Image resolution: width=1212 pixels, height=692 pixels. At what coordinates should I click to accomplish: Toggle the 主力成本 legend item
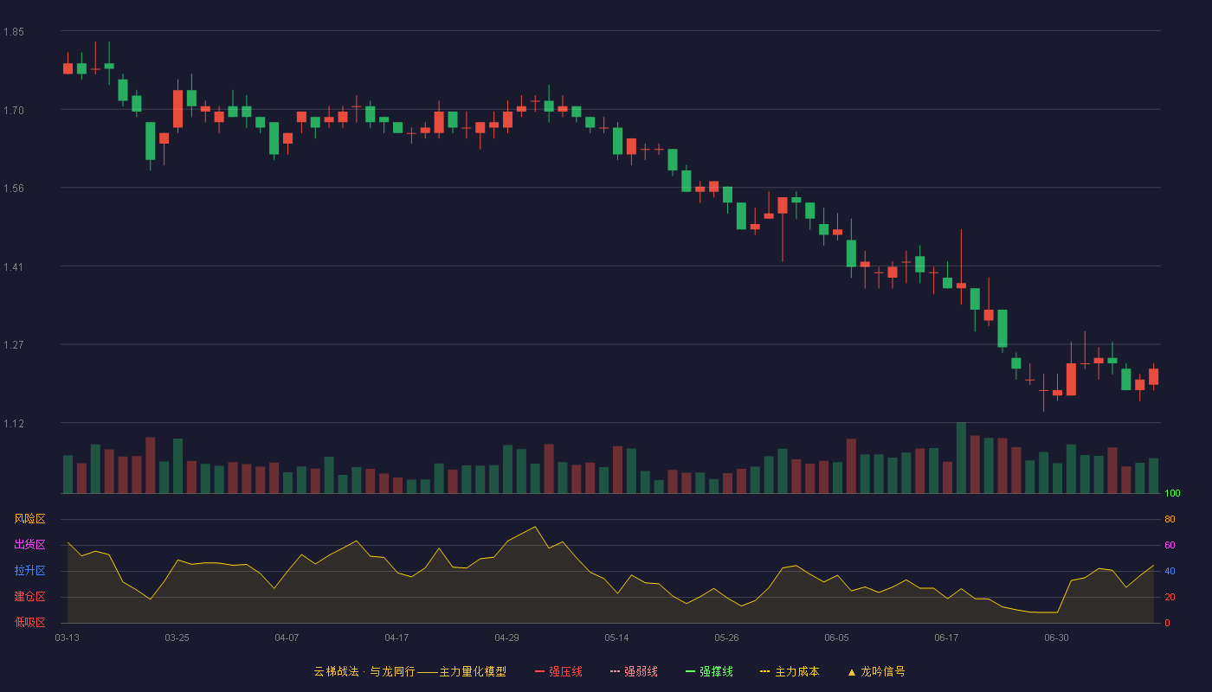(790, 671)
